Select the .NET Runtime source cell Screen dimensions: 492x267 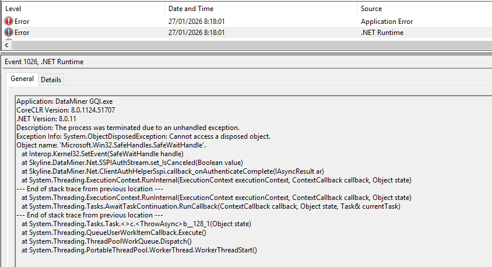pos(382,32)
